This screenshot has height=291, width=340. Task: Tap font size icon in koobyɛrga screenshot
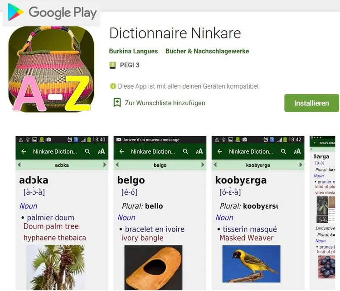pyautogui.click(x=297, y=151)
